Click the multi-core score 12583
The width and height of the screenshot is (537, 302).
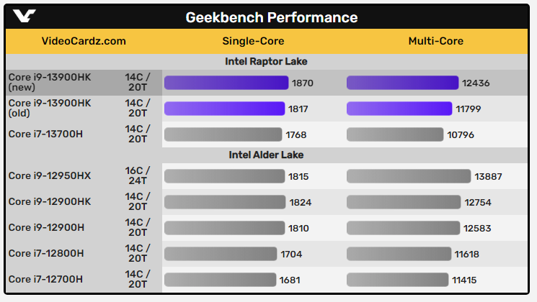click(x=478, y=228)
